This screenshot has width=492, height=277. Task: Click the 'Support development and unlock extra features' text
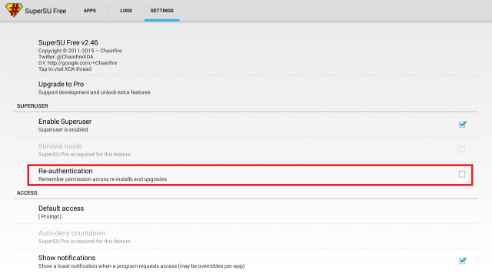pyautogui.click(x=94, y=92)
